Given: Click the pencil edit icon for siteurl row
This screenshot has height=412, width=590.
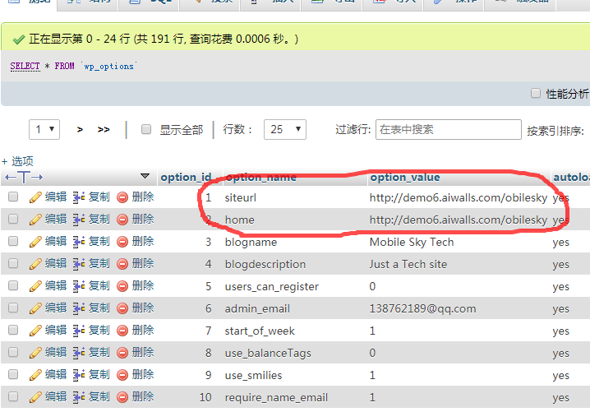Looking at the screenshot, I should click(35, 197).
